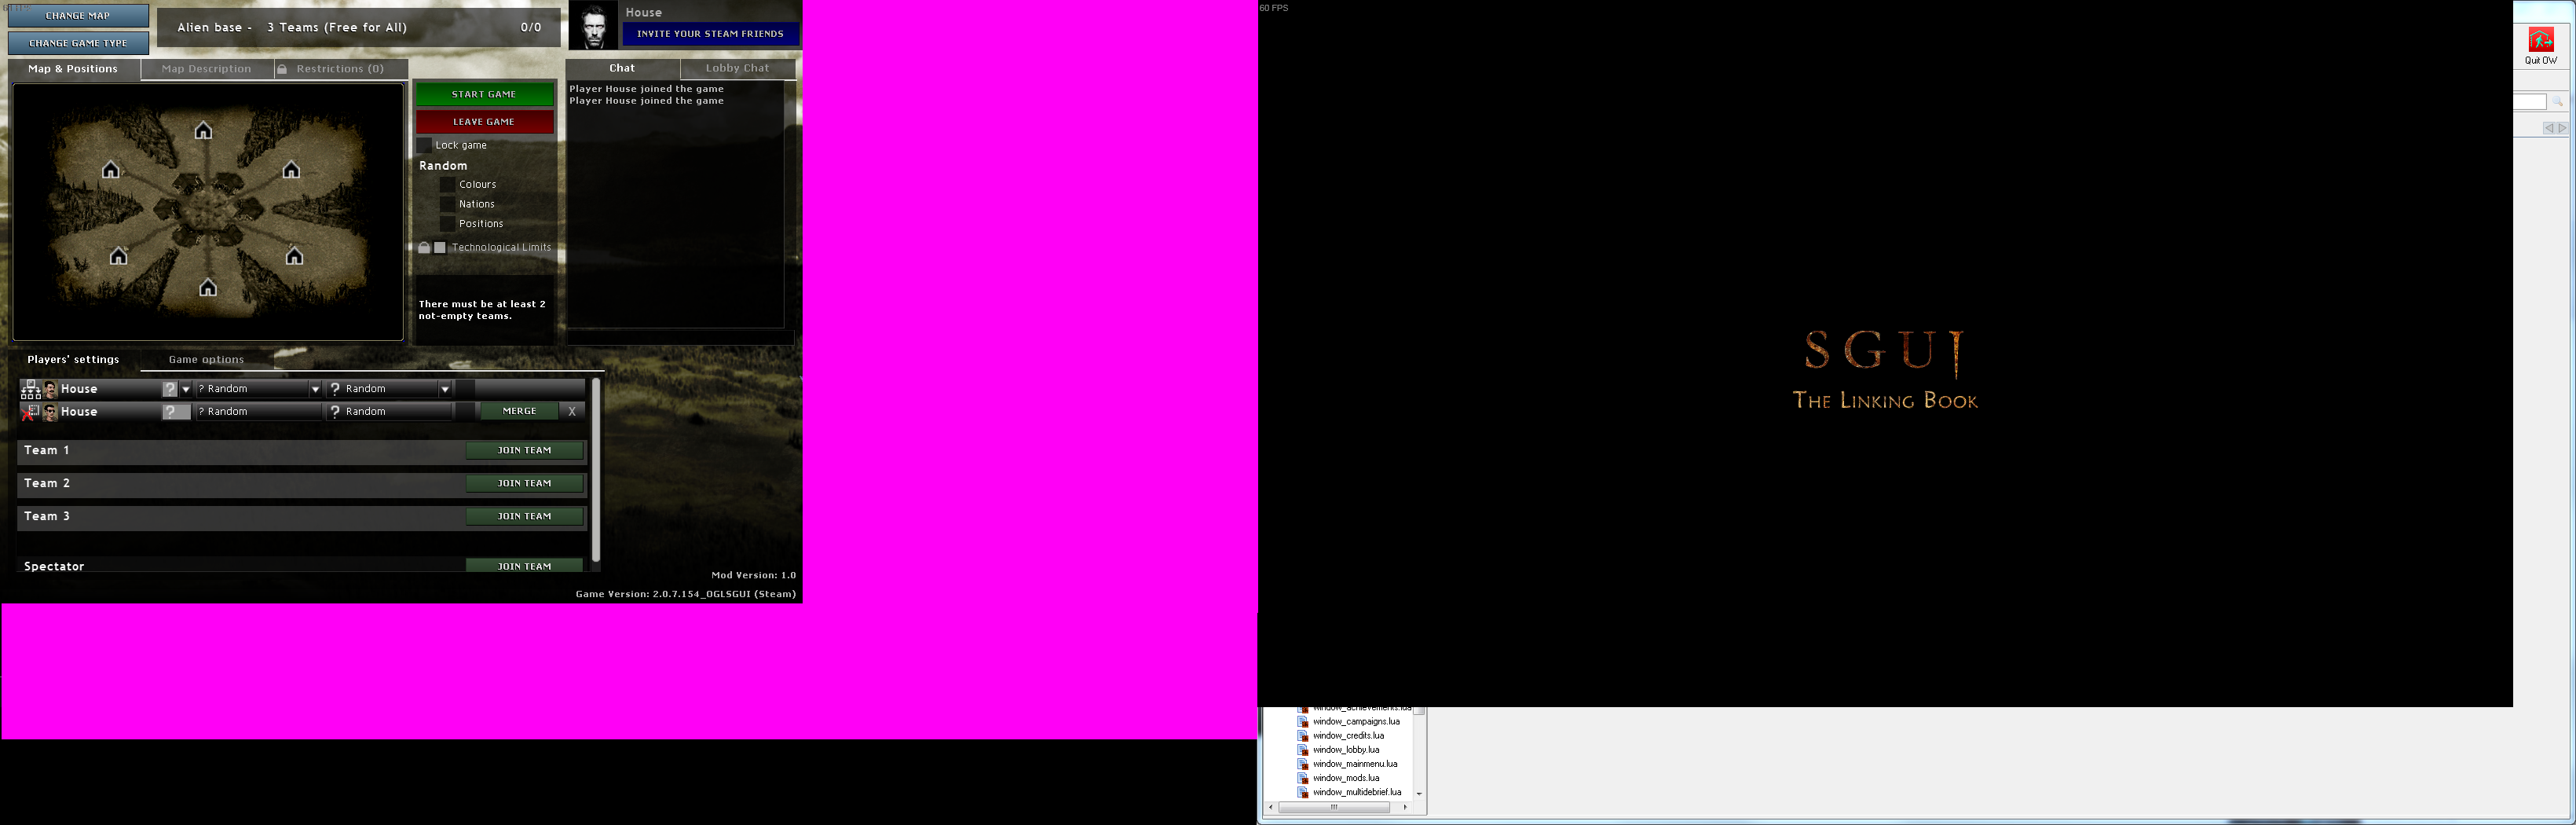The width and height of the screenshot is (2576, 825).
Task: Click the window_campaigns.lua file icon
Action: pyautogui.click(x=1303, y=721)
